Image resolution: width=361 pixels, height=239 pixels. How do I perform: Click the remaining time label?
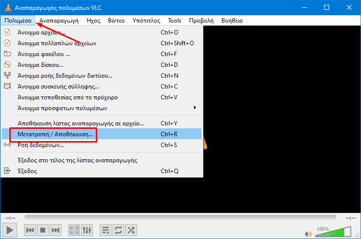click(x=350, y=218)
